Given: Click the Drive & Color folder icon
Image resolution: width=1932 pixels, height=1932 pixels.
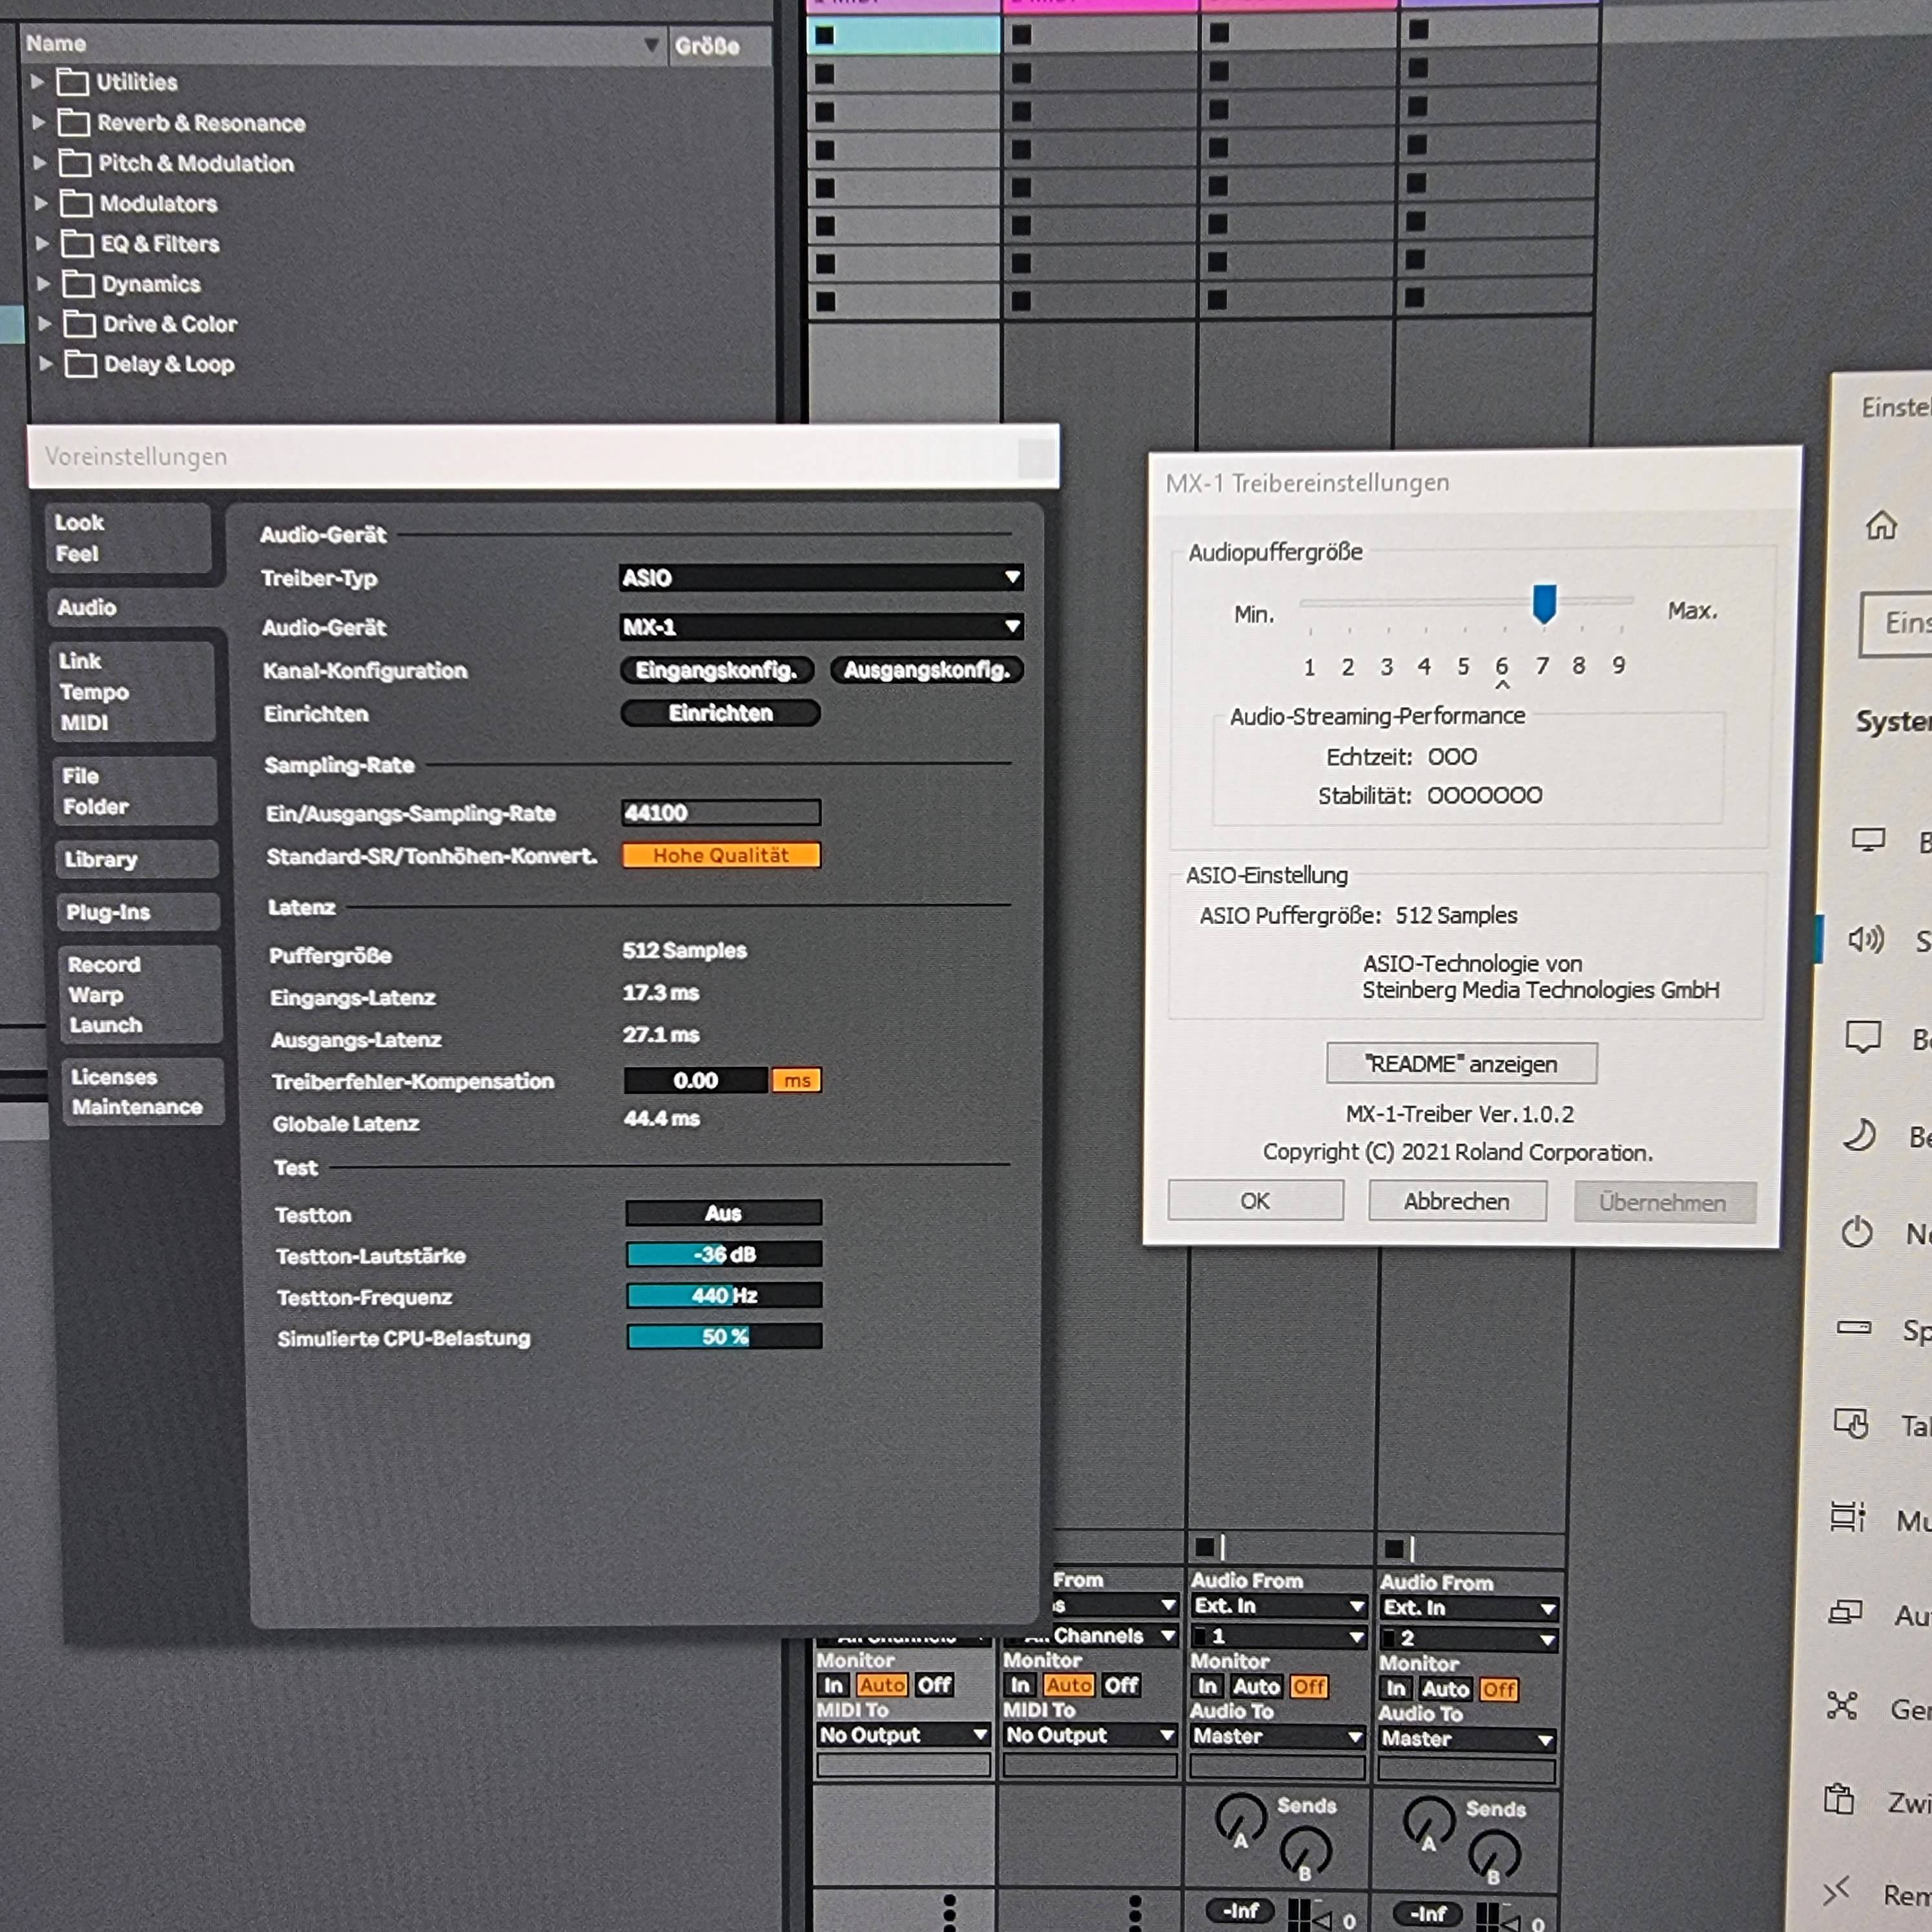Looking at the screenshot, I should coord(79,324).
